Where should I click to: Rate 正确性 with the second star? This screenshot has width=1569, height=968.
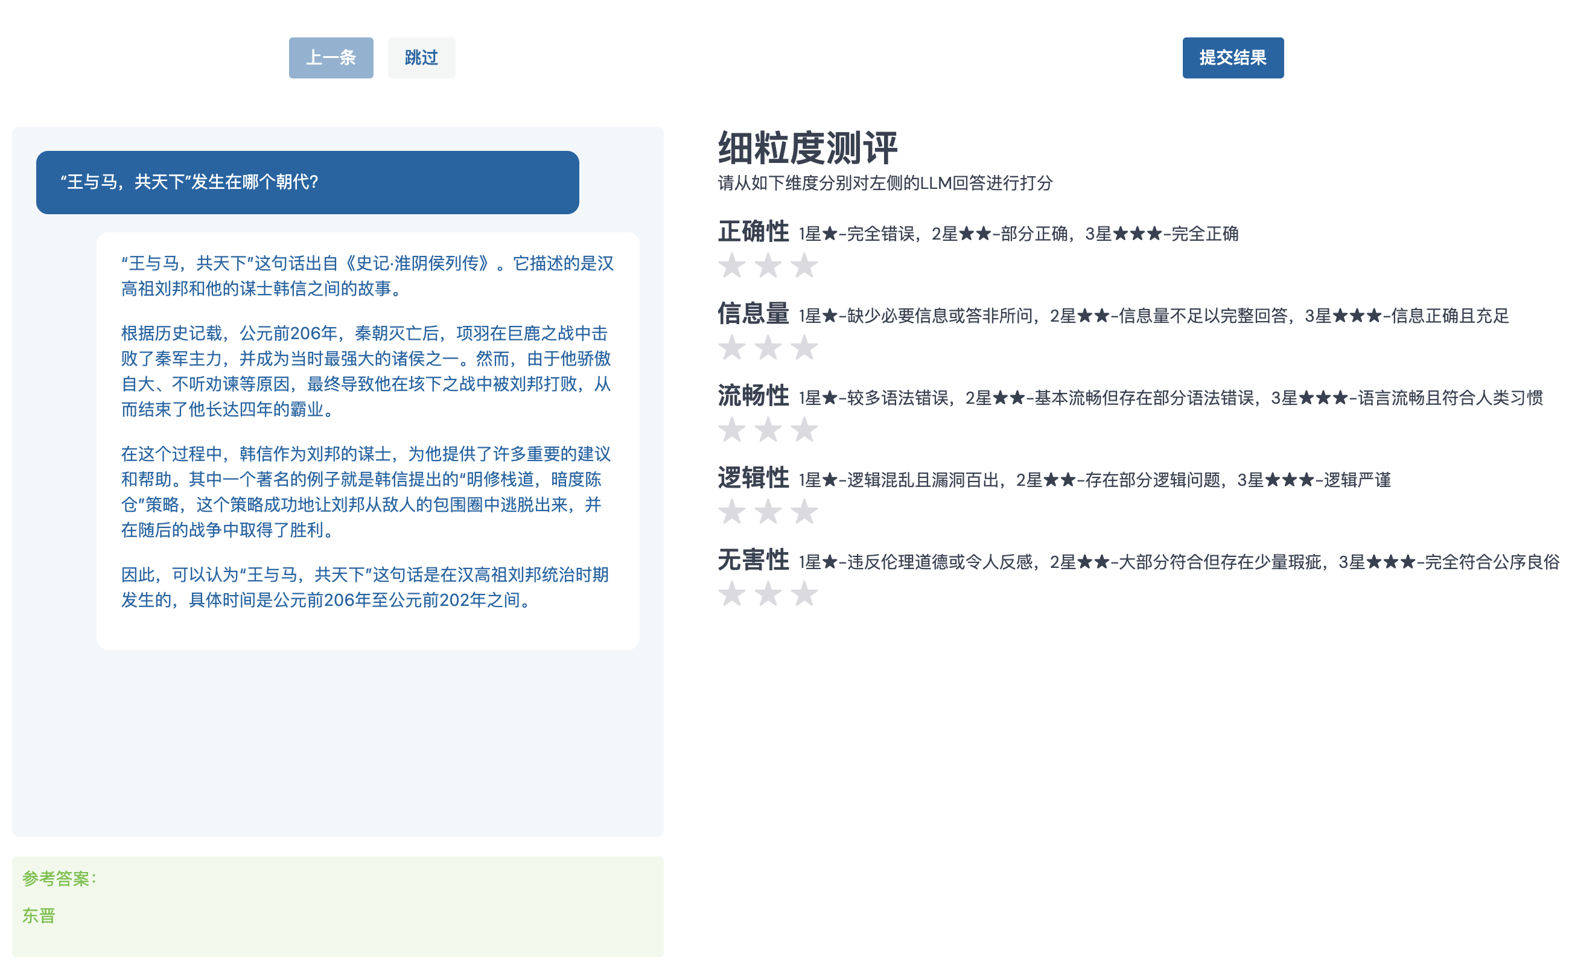point(768,266)
